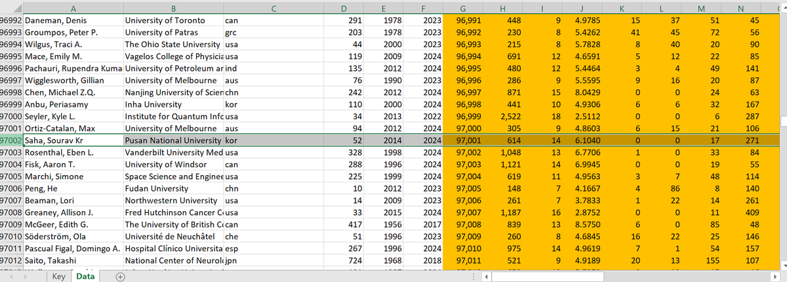Screen dimensions: 787x282
Task: Select cell 'Groumpos, Peter P.'
Action: click(72, 33)
